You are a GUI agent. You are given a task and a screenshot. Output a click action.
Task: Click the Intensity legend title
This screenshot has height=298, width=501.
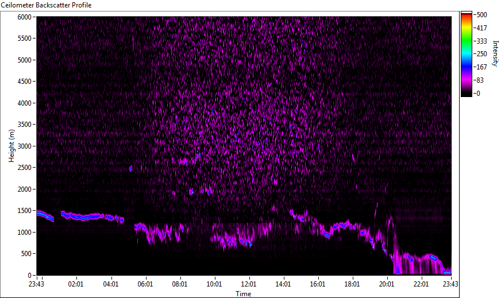tap(495, 53)
